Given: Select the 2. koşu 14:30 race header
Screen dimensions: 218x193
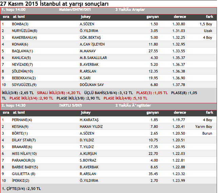Looking at the screenshot, I should tap(14, 105).
